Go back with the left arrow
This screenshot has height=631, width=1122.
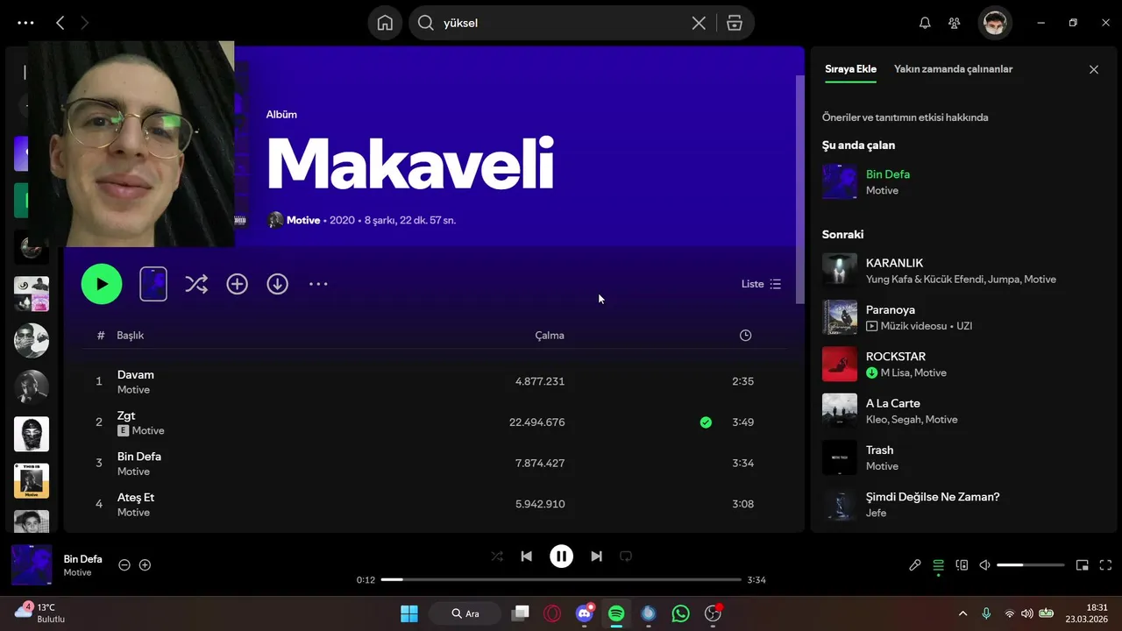click(60, 23)
